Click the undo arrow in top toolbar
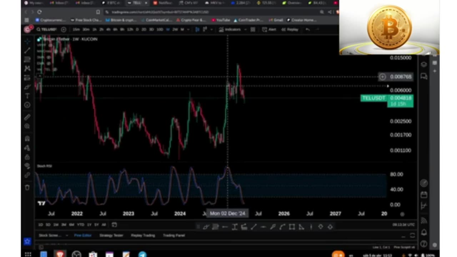 308,29
